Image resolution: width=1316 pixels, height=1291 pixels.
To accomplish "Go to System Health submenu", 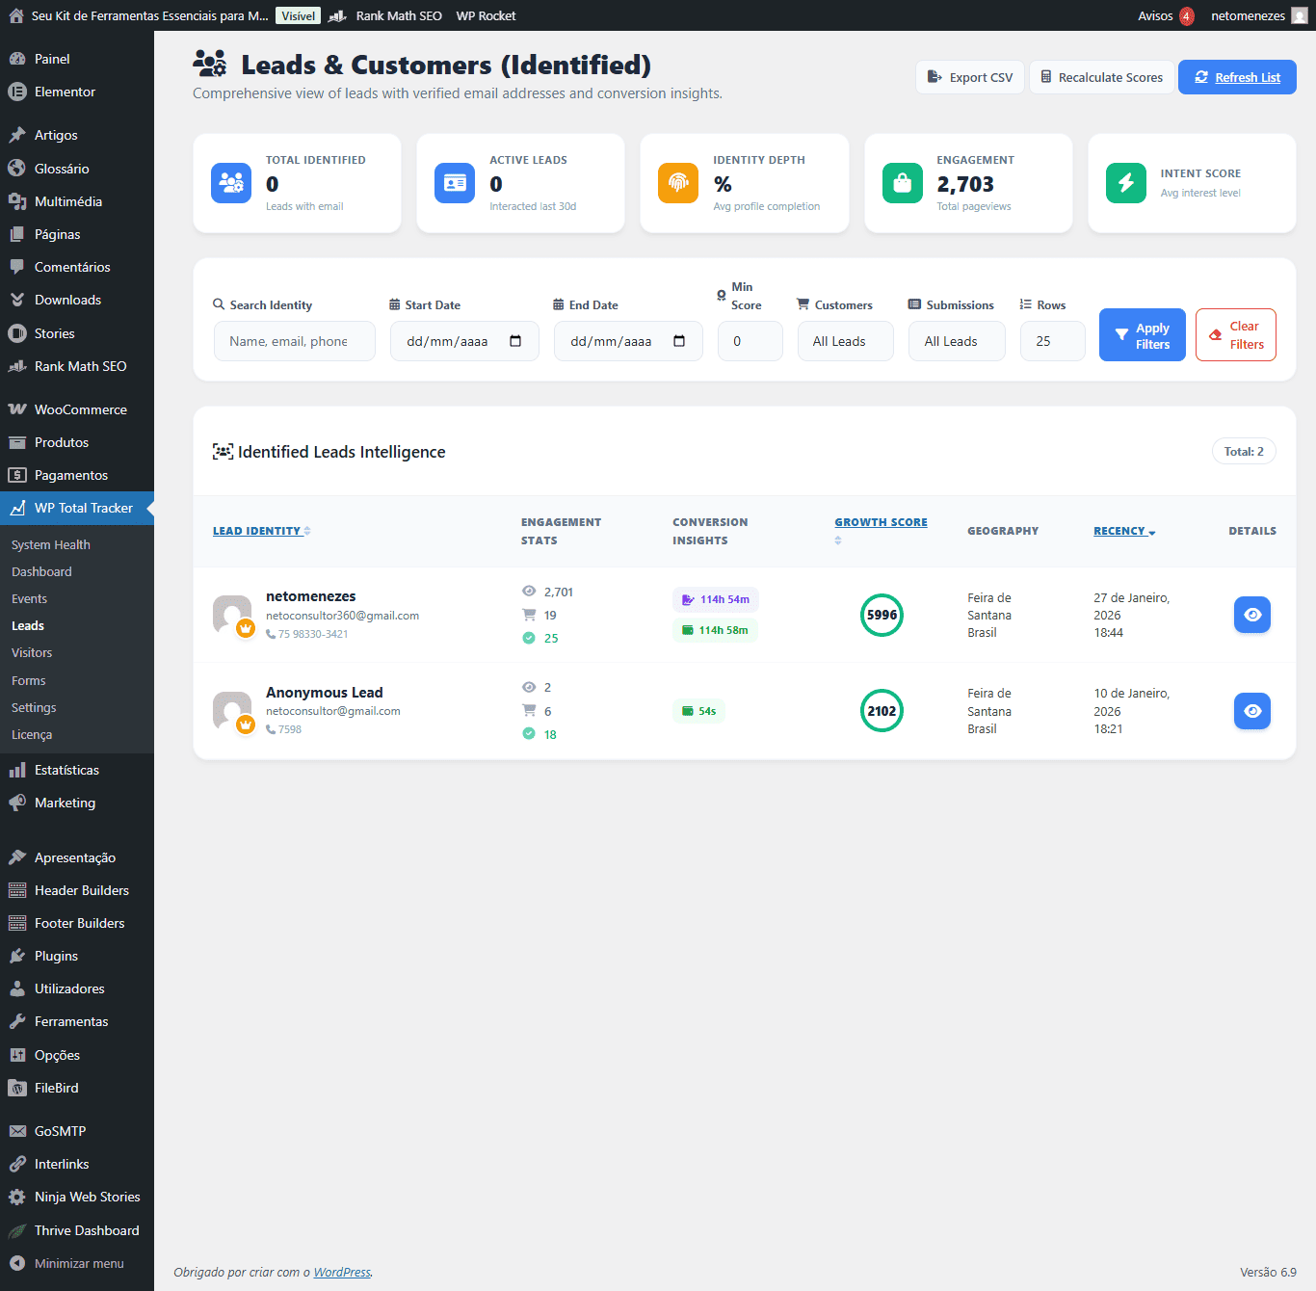I will 51,544.
